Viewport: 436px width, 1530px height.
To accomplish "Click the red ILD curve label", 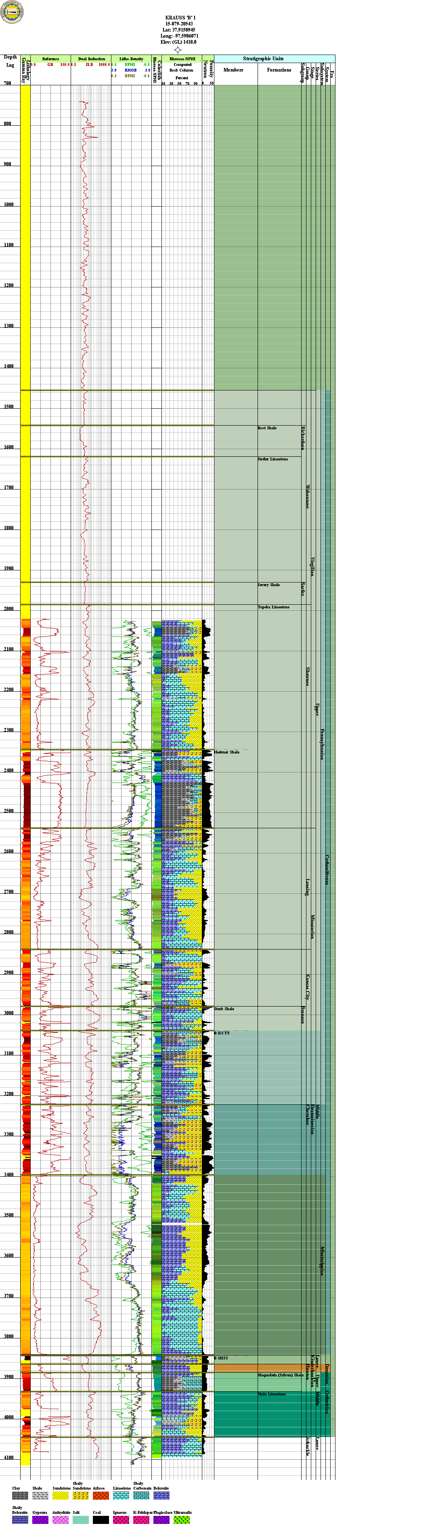I will point(90,65).
